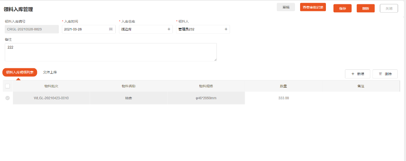Click the 草稿 status button

[x=285, y=7]
